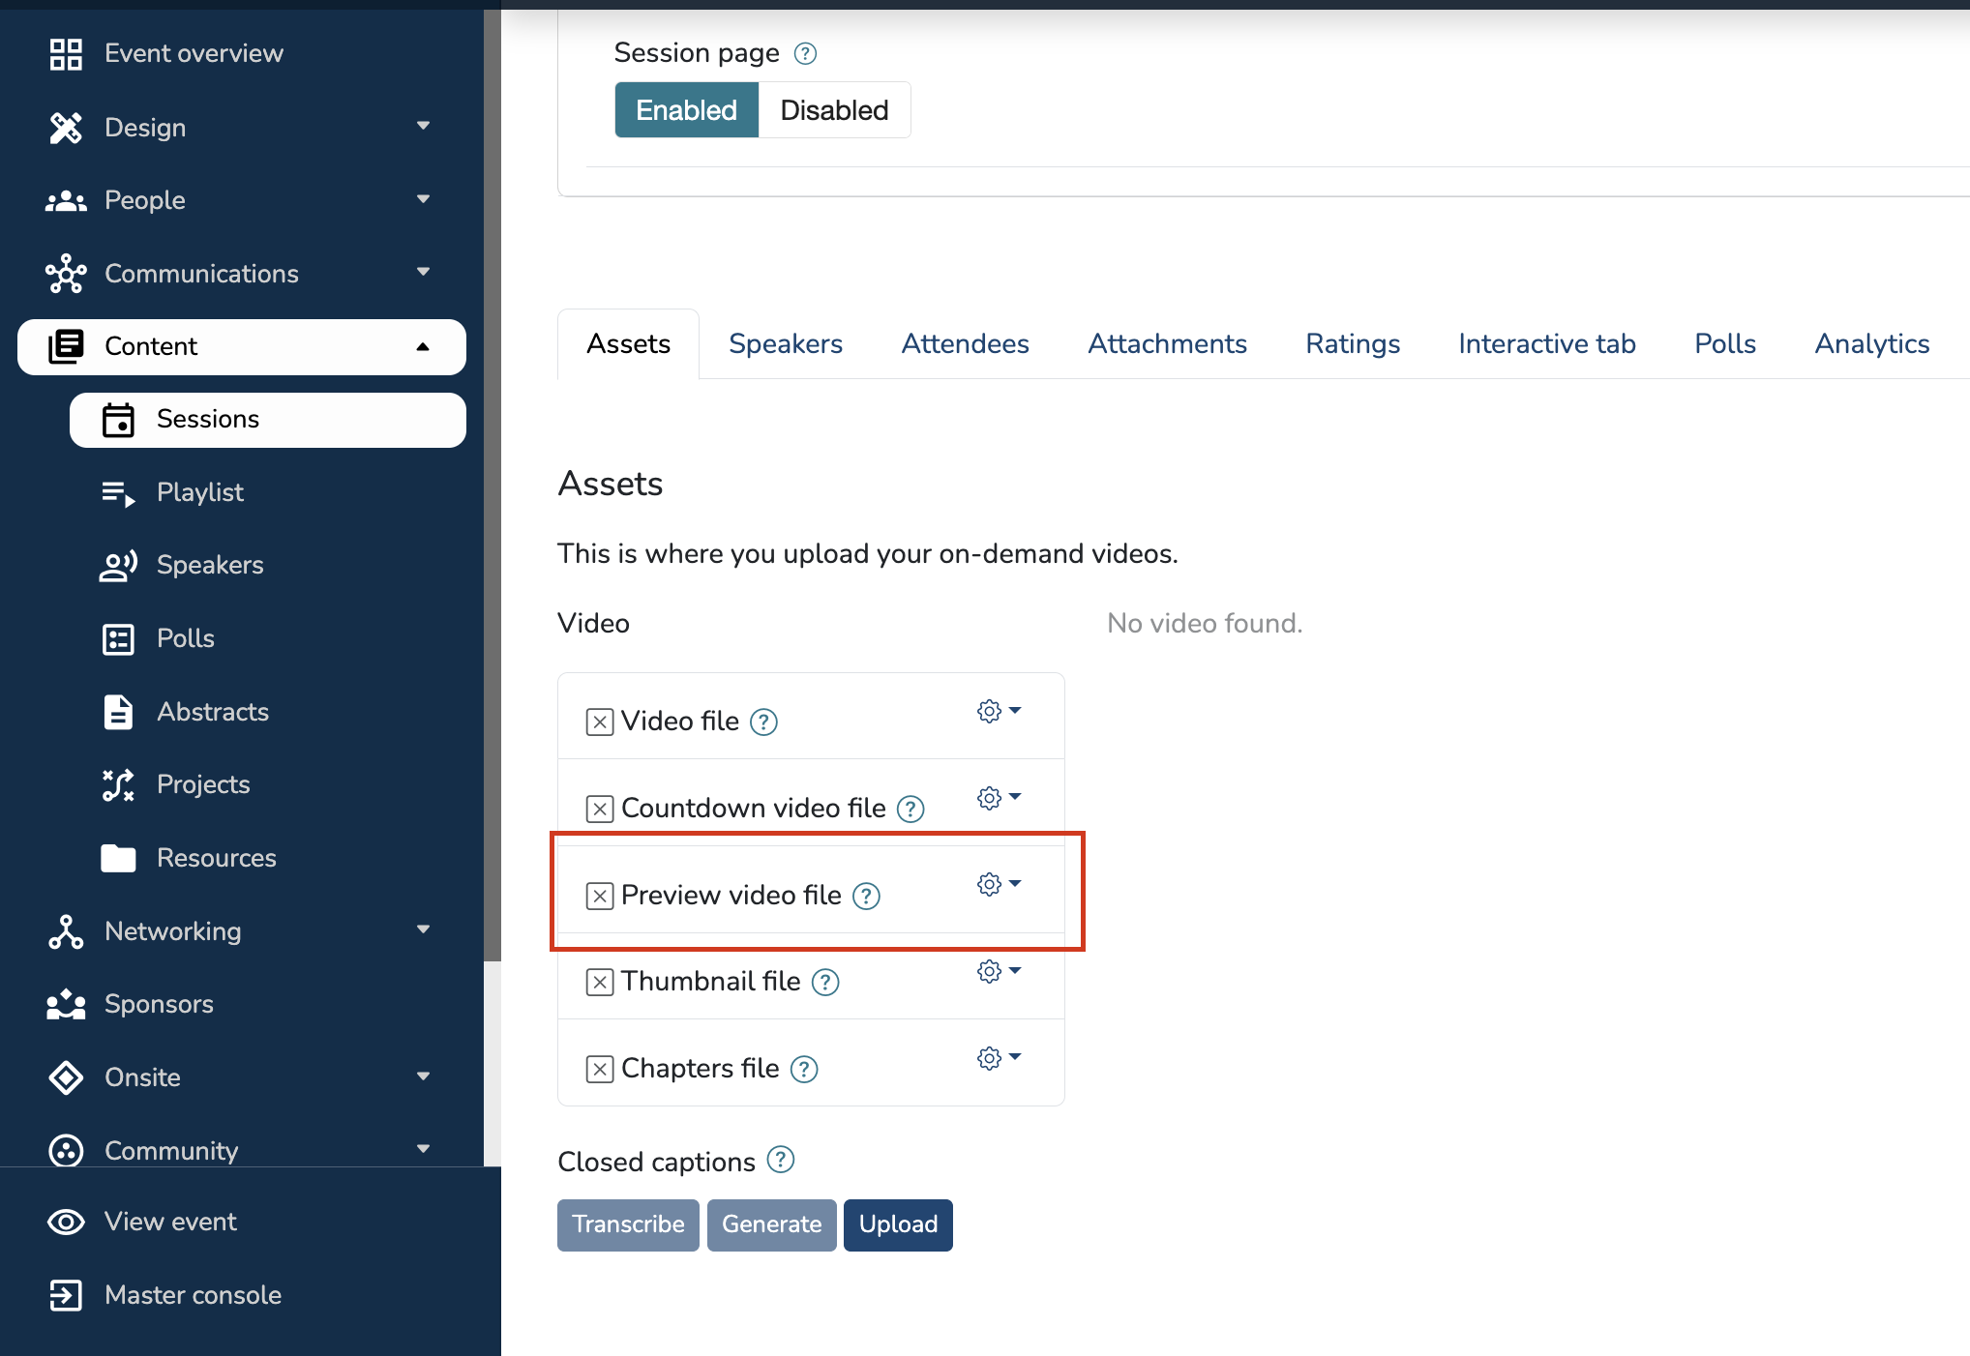Click the Upload captions button

coord(897,1224)
